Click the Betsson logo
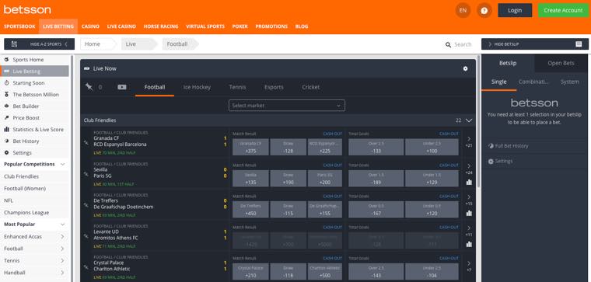Image resolution: width=591 pixels, height=282 pixels. coord(27,9)
